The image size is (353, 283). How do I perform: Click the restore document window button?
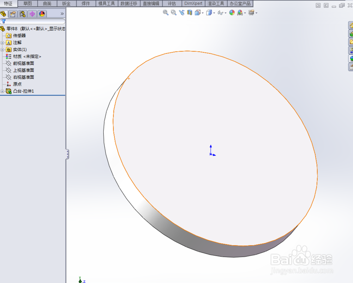[x=342, y=5]
